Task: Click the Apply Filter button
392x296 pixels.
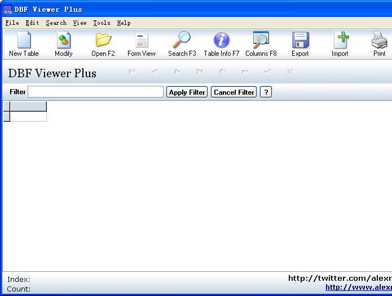Action: coord(187,92)
